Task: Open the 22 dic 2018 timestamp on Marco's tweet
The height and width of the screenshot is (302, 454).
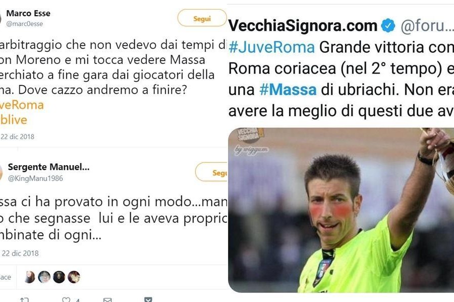Action: pyautogui.click(x=17, y=137)
